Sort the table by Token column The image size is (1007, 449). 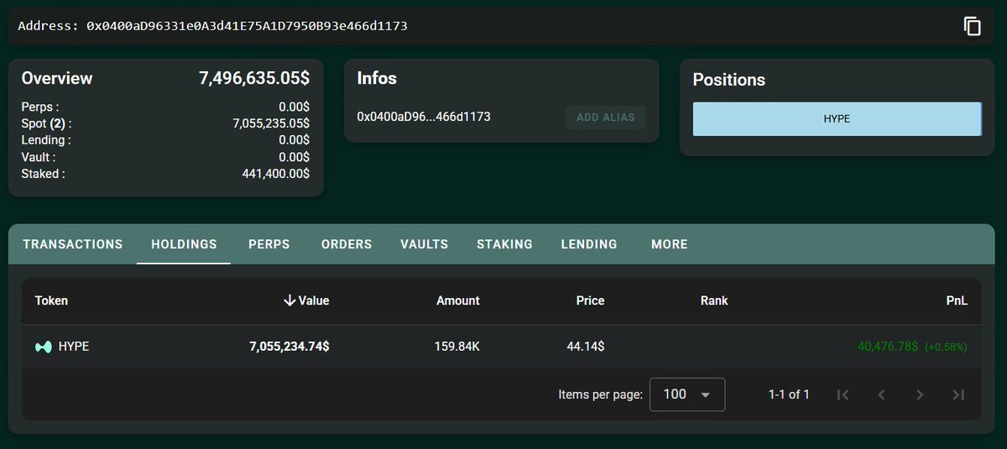pyautogui.click(x=51, y=300)
